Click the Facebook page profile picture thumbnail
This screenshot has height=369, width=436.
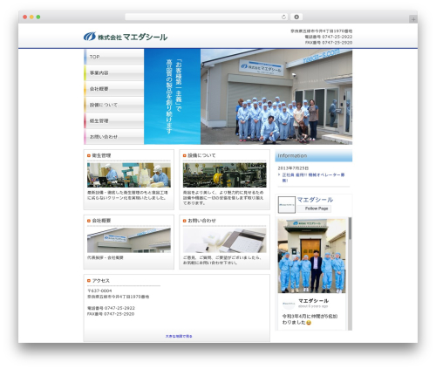click(287, 205)
